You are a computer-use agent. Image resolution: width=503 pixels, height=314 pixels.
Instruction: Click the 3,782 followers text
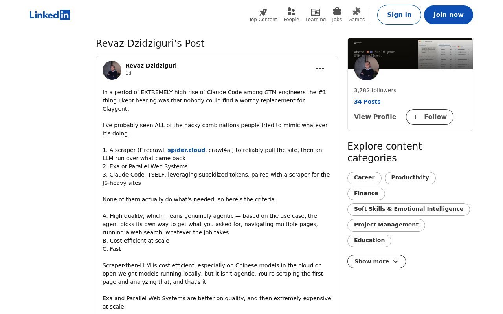[x=375, y=90]
